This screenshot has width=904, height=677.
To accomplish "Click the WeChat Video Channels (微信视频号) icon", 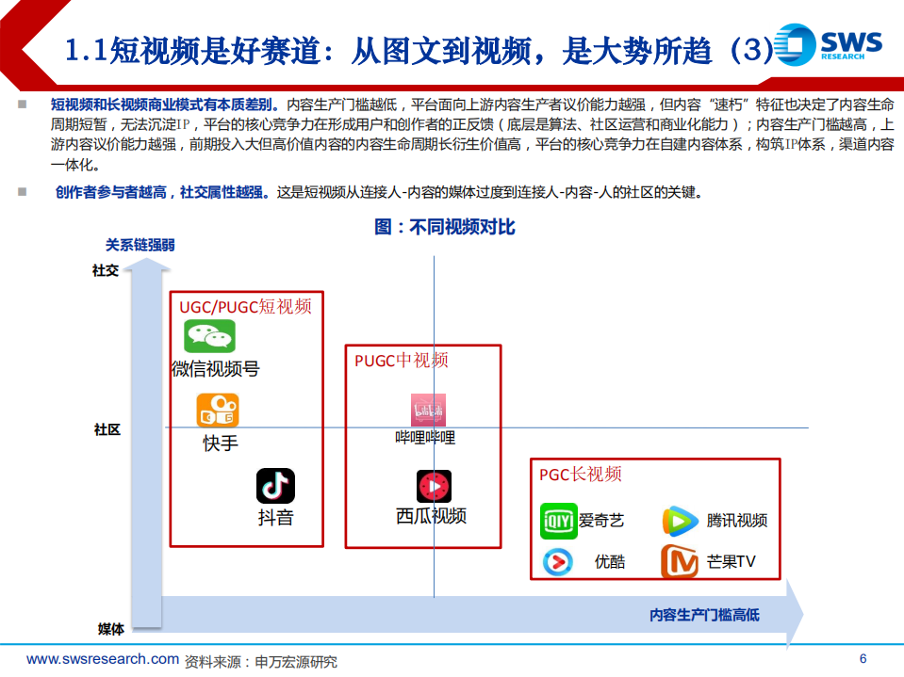I will (x=209, y=336).
